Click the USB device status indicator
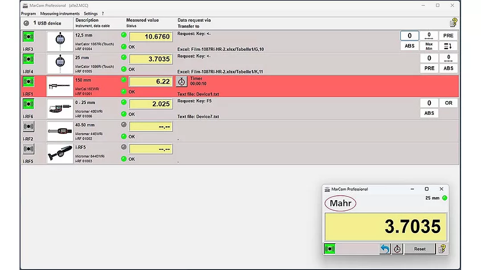Viewport: 481px width, 270px height. pos(26,23)
